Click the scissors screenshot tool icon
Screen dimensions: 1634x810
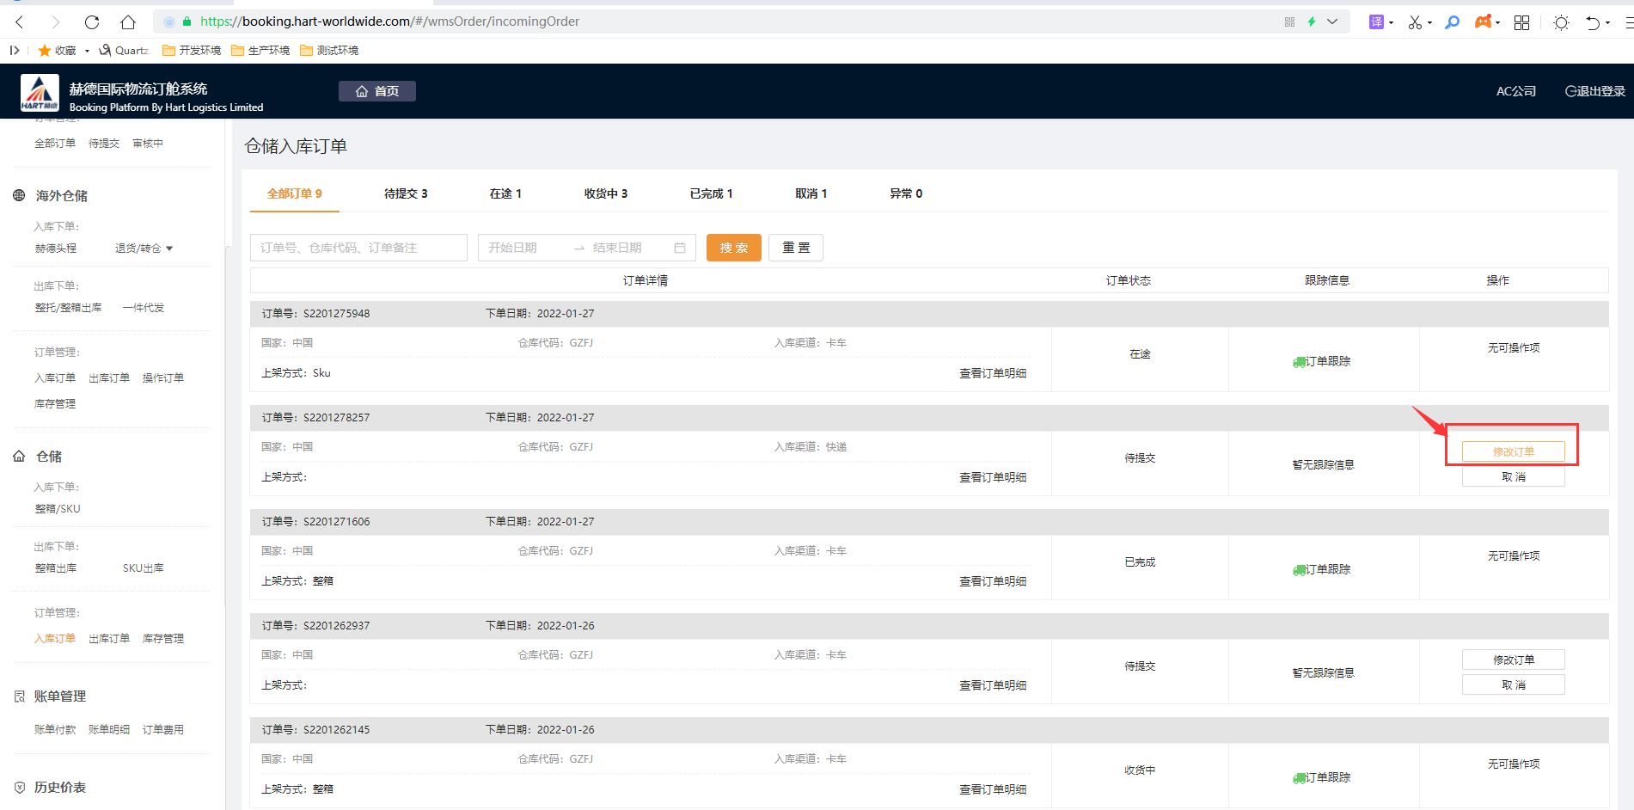[x=1414, y=22]
